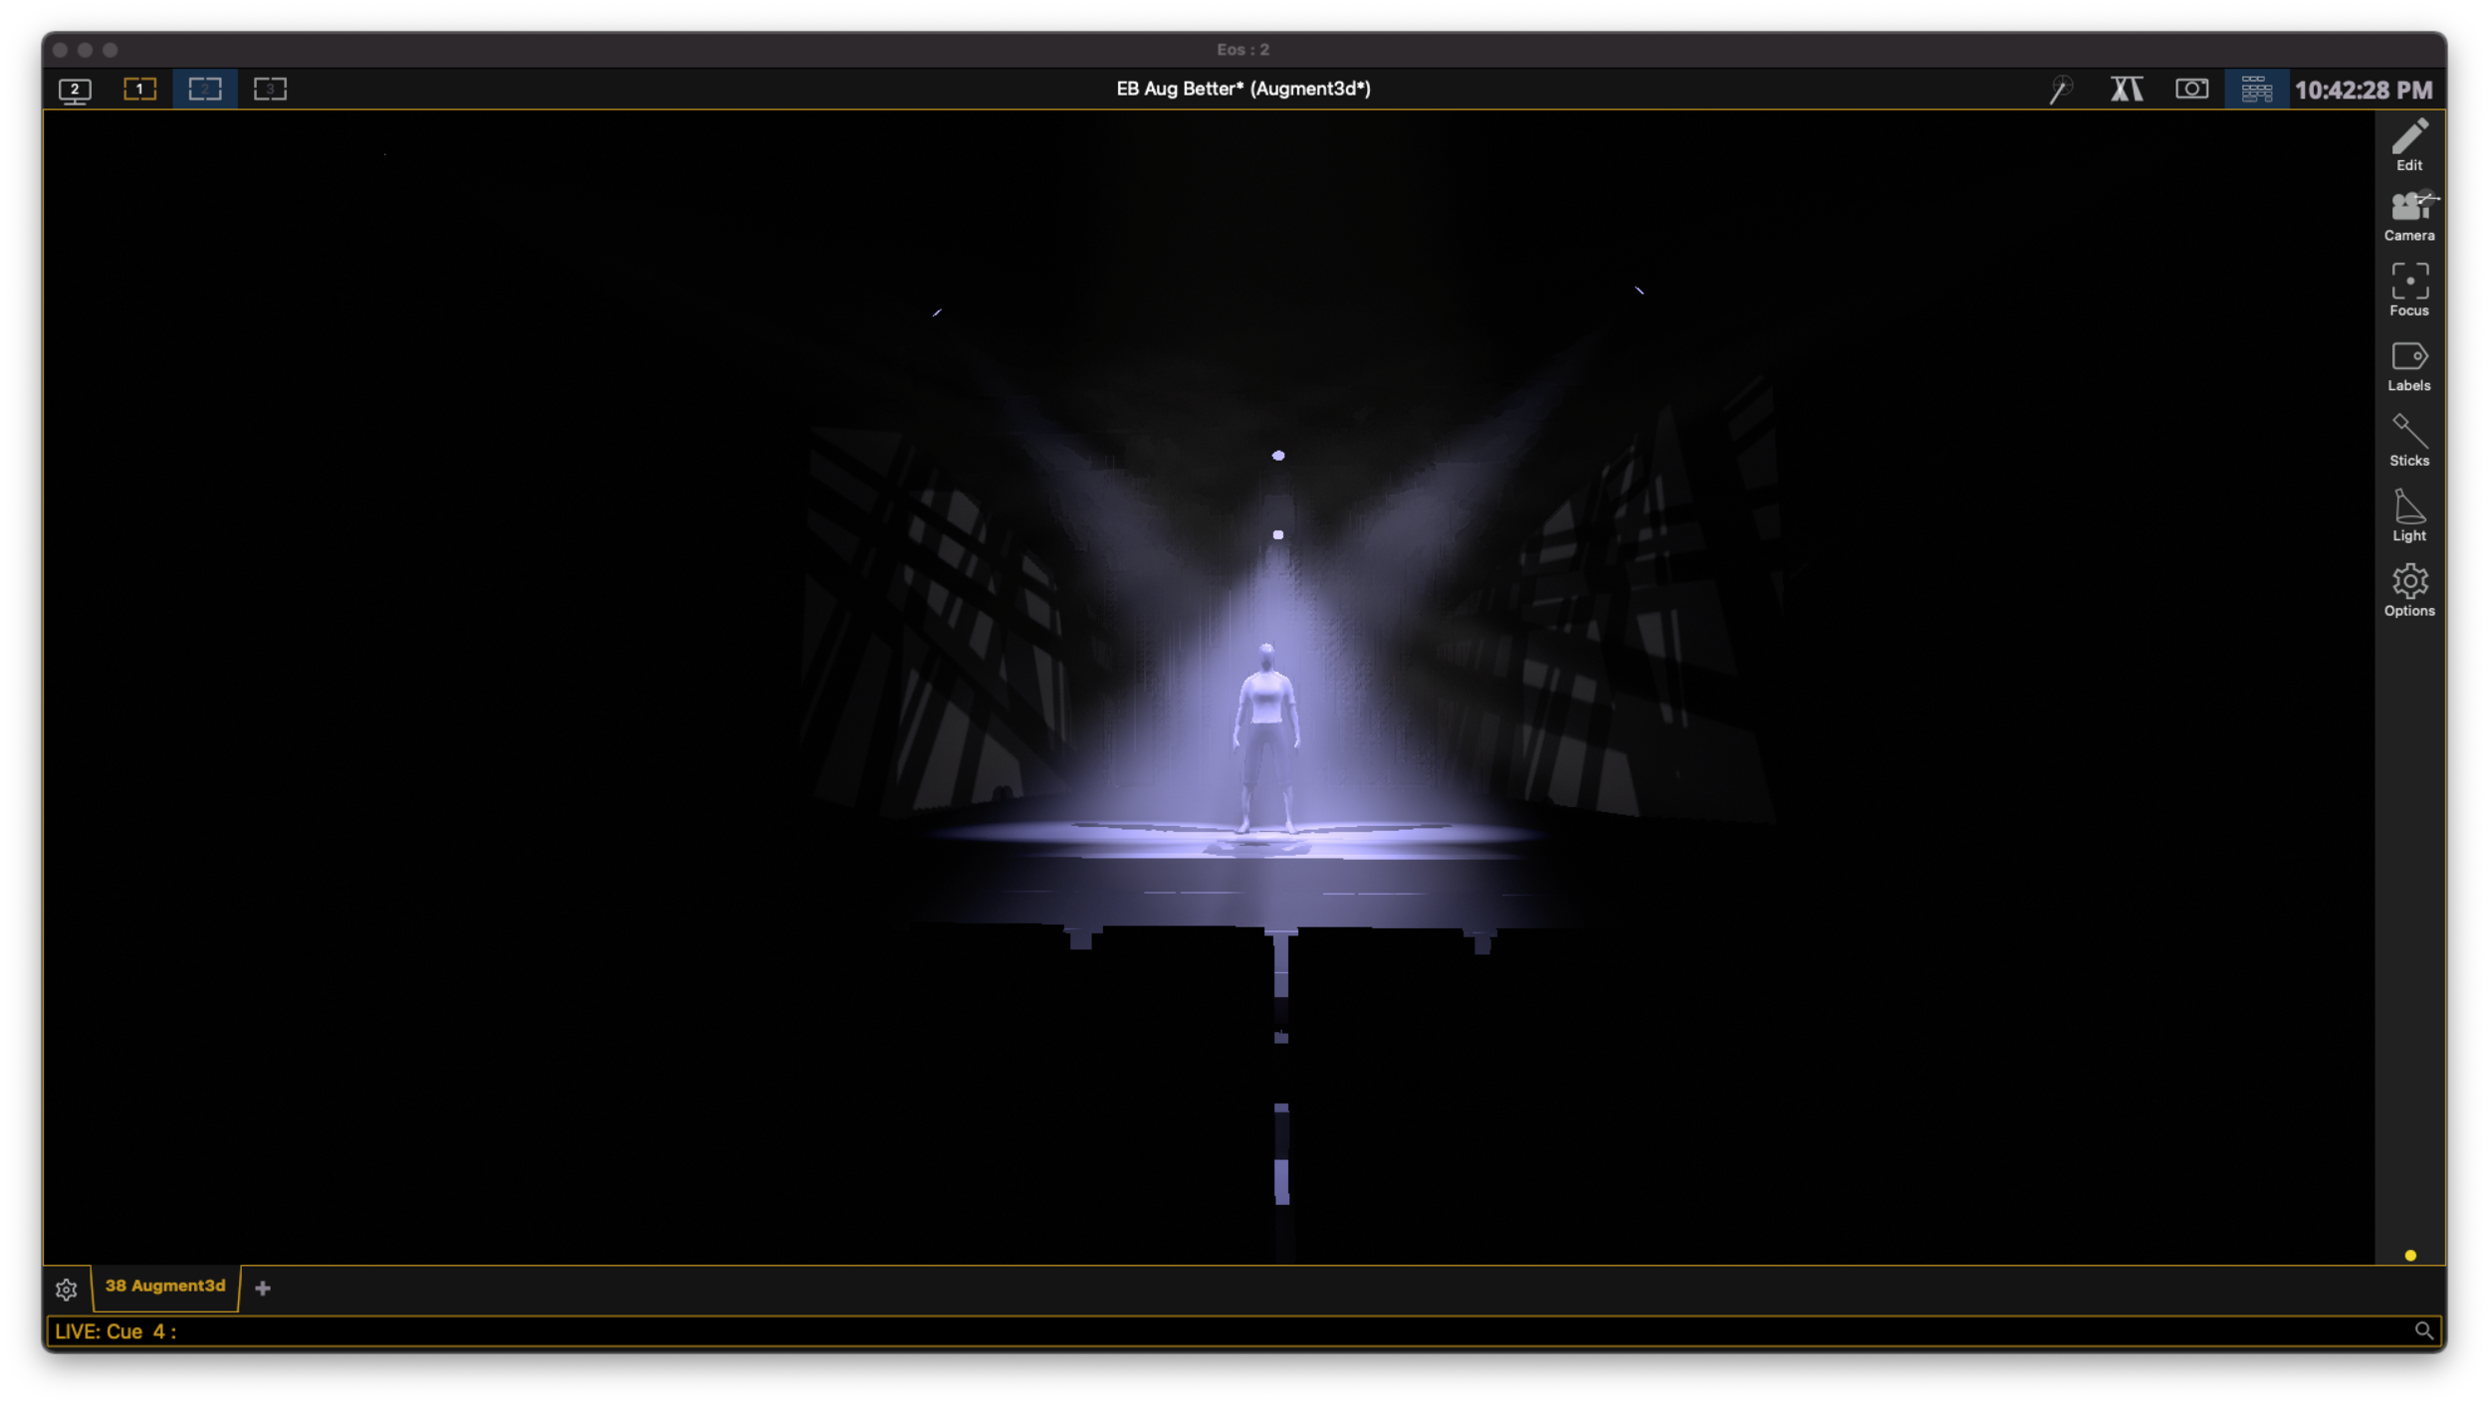The width and height of the screenshot is (2489, 1405).
Task: Add a new tab with plus button
Action: 263,1289
